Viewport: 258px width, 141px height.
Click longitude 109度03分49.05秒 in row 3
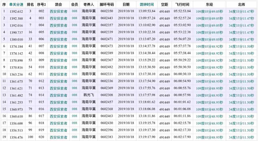coord(209,26)
